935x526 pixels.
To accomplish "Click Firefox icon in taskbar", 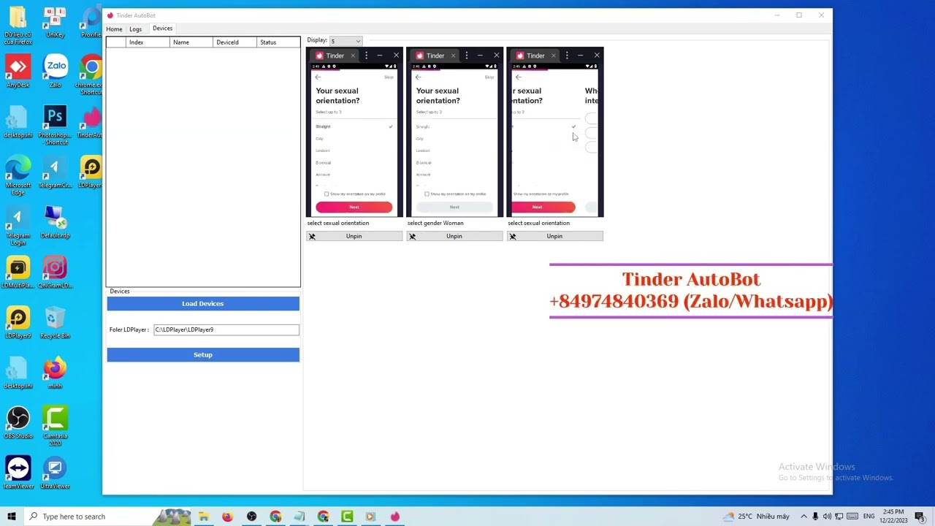I will coord(227,517).
